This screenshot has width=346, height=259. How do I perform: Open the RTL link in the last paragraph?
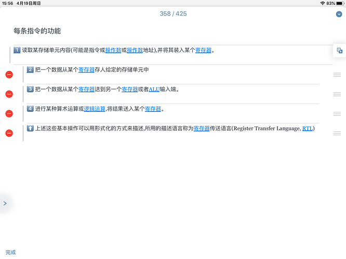(x=308, y=128)
